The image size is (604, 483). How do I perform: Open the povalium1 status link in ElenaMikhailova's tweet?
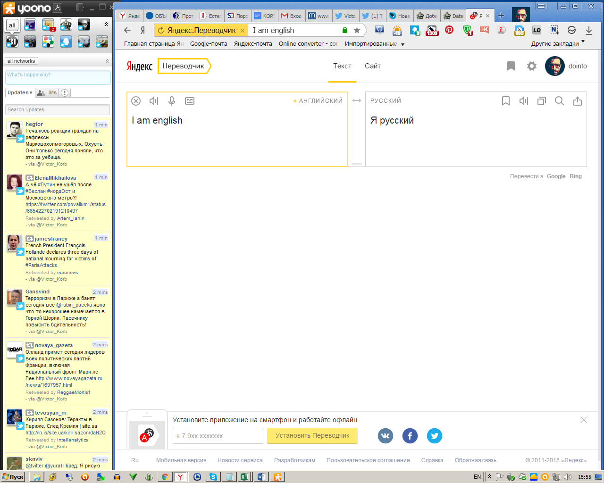66,208
